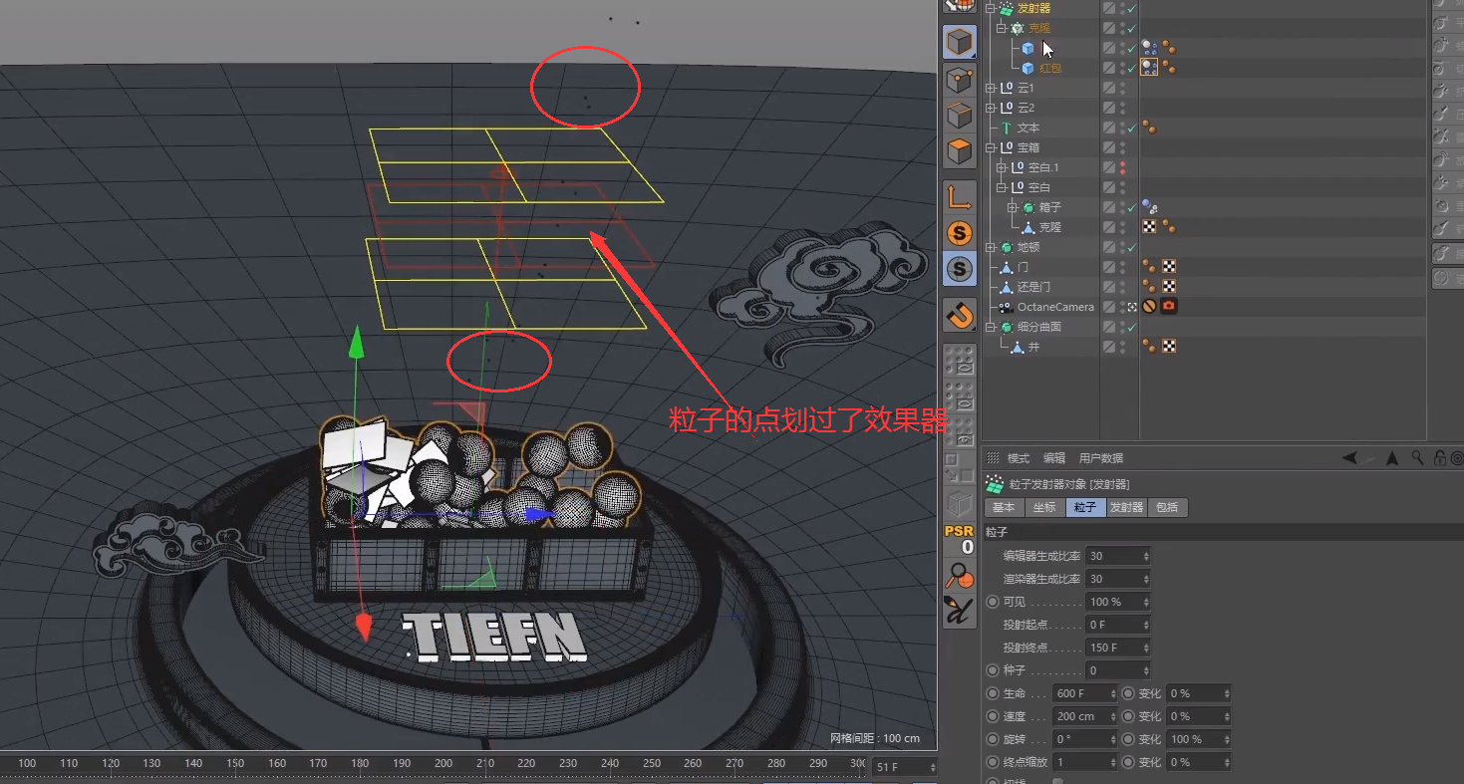Toggle enable checkmark for 文本

click(1132, 128)
